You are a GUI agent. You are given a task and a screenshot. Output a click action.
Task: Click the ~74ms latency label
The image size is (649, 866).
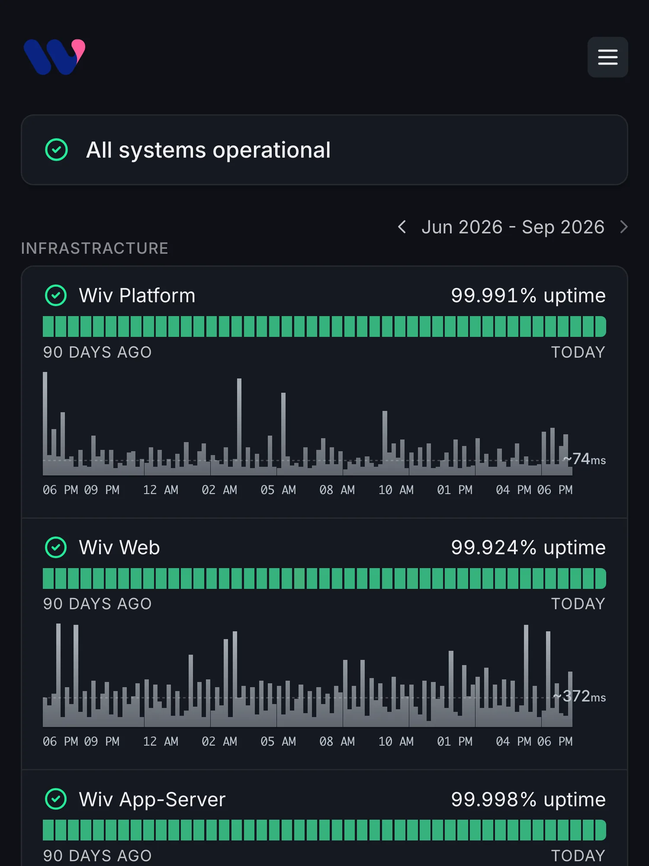pos(585,459)
